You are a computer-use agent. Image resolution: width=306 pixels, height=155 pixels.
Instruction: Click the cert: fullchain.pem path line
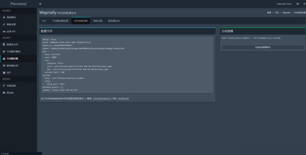coord(79,66)
